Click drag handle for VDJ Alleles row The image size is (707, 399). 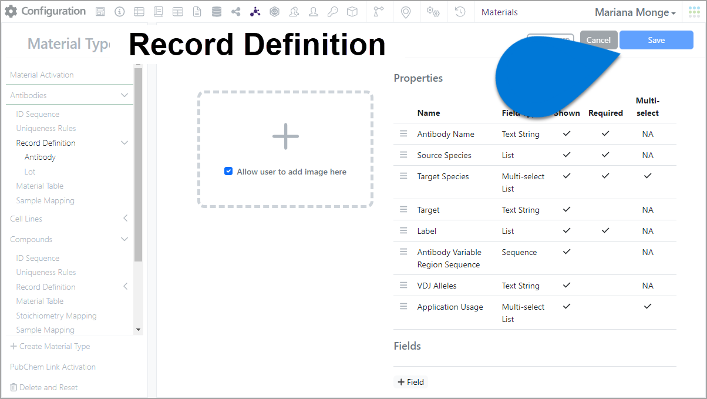tap(403, 285)
